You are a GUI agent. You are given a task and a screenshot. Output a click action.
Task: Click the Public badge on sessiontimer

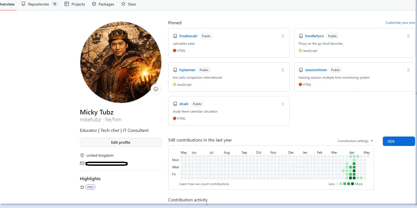click(336, 70)
